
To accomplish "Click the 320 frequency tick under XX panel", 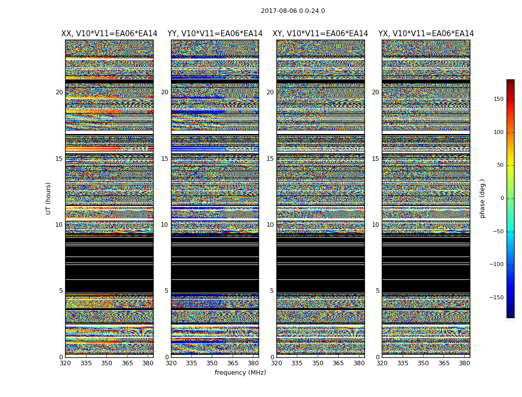I will 66,363.
